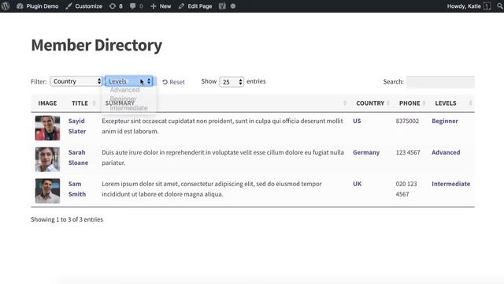This screenshot has width=504, height=284.
Task: Filter by the Intermediate level link
Action: point(451,184)
